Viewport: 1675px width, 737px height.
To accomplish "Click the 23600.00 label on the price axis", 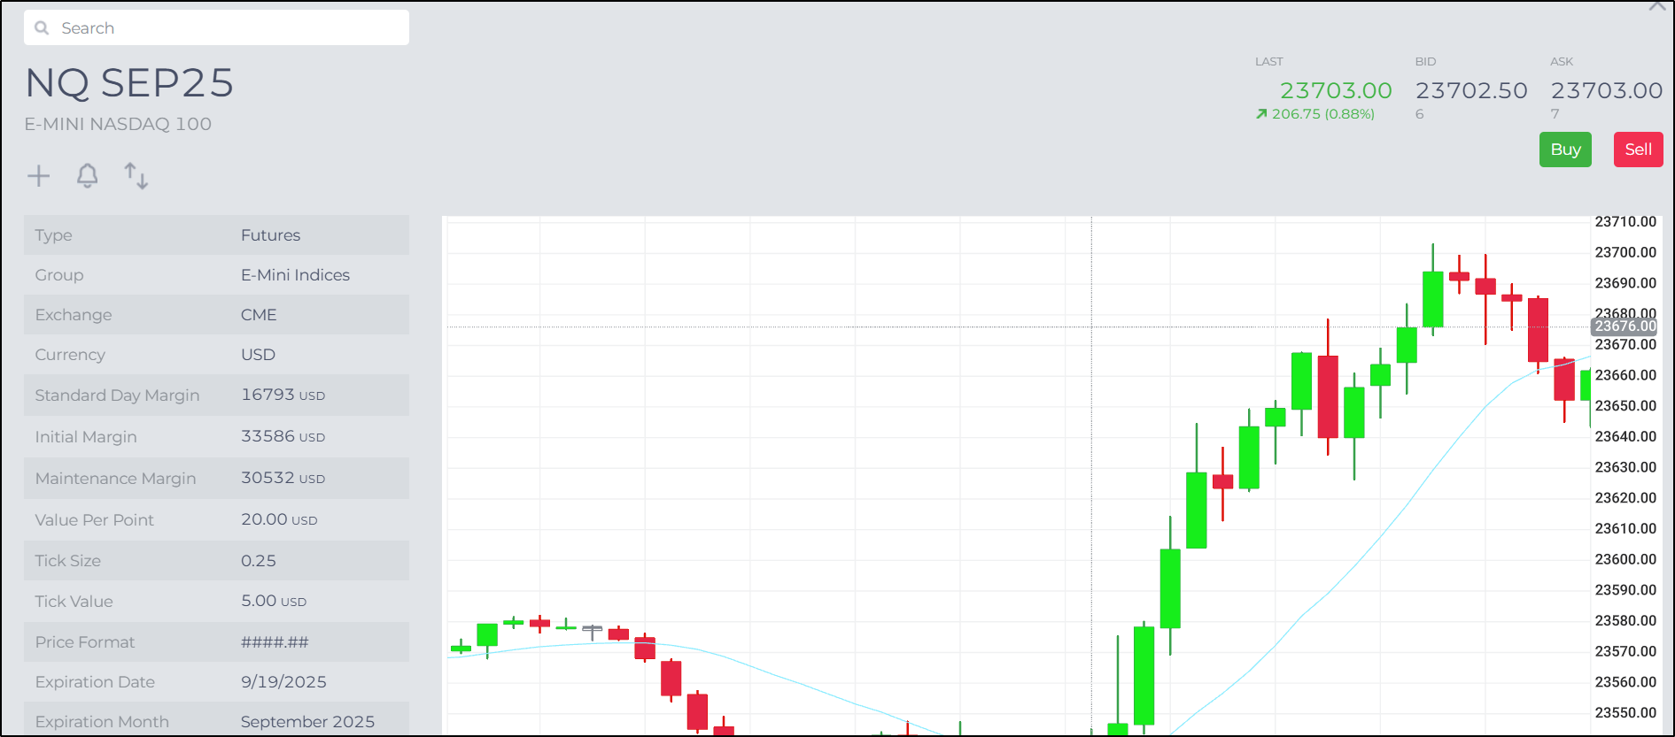I will click(1625, 559).
